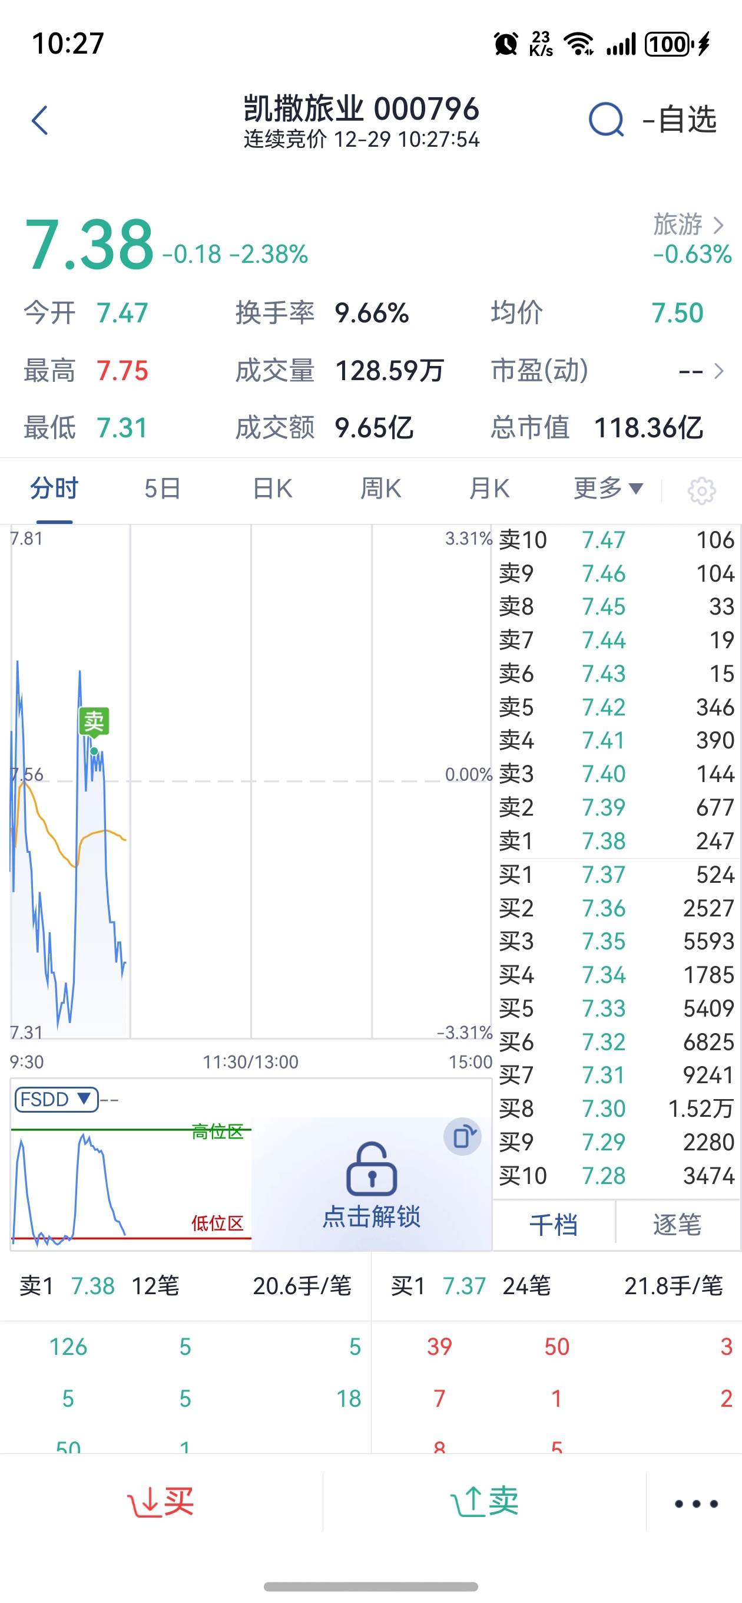
Task: Open chart settings gear icon
Action: 701,491
